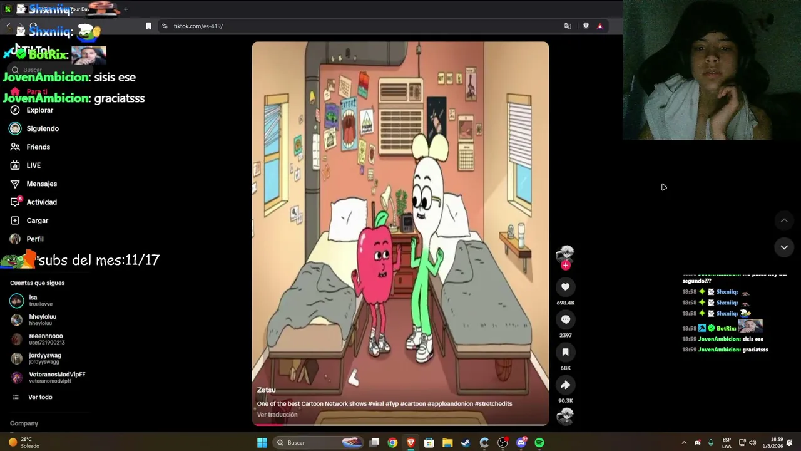The image size is (801, 451).
Task: Open the sound disc below the share count
Action: coord(565,416)
